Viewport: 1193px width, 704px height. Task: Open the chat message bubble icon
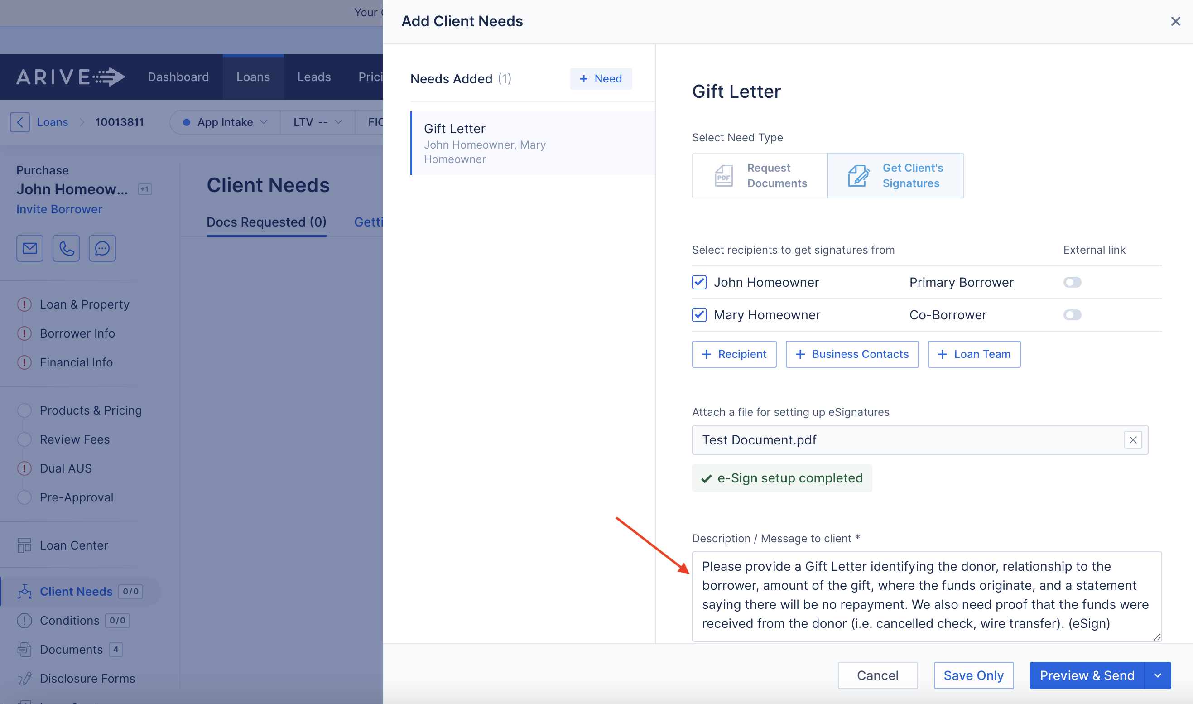click(102, 248)
